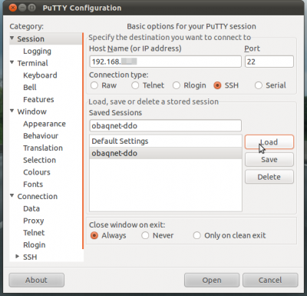Open the Bell settings

click(x=30, y=88)
